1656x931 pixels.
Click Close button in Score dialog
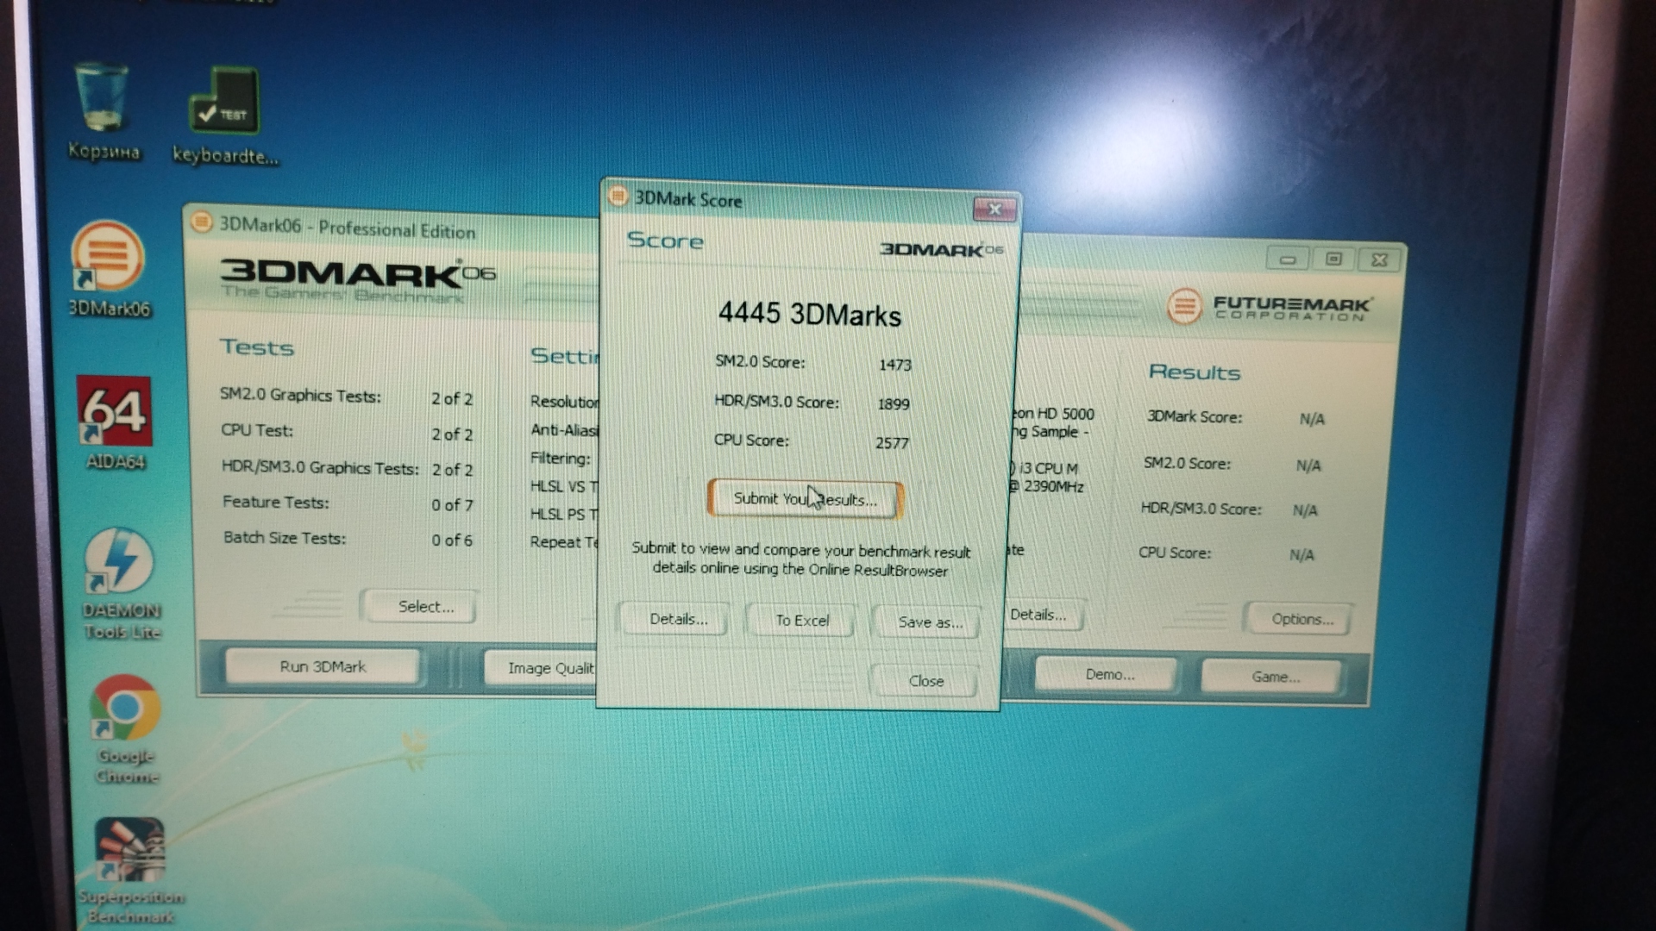click(925, 681)
